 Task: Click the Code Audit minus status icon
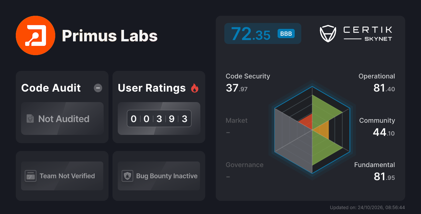tap(98, 88)
